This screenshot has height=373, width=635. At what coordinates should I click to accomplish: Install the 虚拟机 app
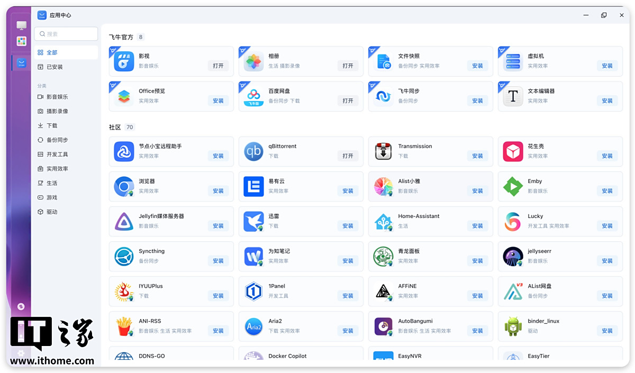coord(607,66)
